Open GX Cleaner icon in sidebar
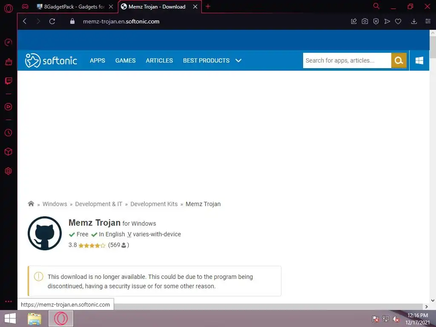The height and width of the screenshot is (327, 436). pyautogui.click(x=9, y=62)
